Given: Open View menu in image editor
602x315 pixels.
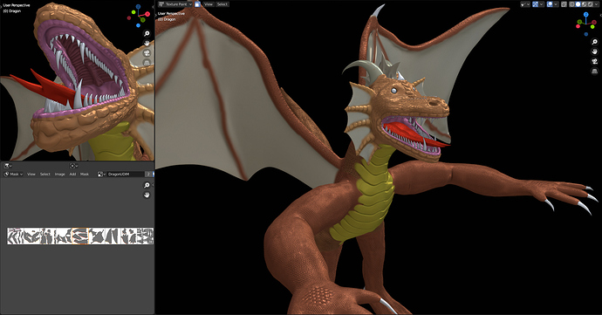Looking at the screenshot, I should [31, 174].
